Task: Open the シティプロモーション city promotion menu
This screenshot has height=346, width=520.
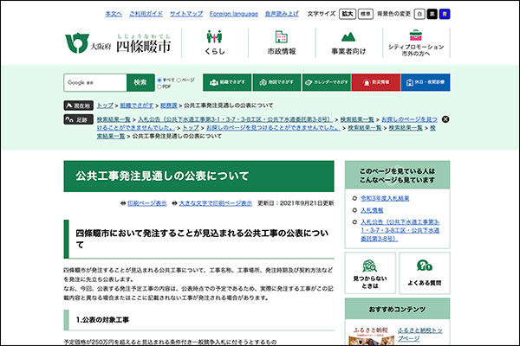Action: 416,43
